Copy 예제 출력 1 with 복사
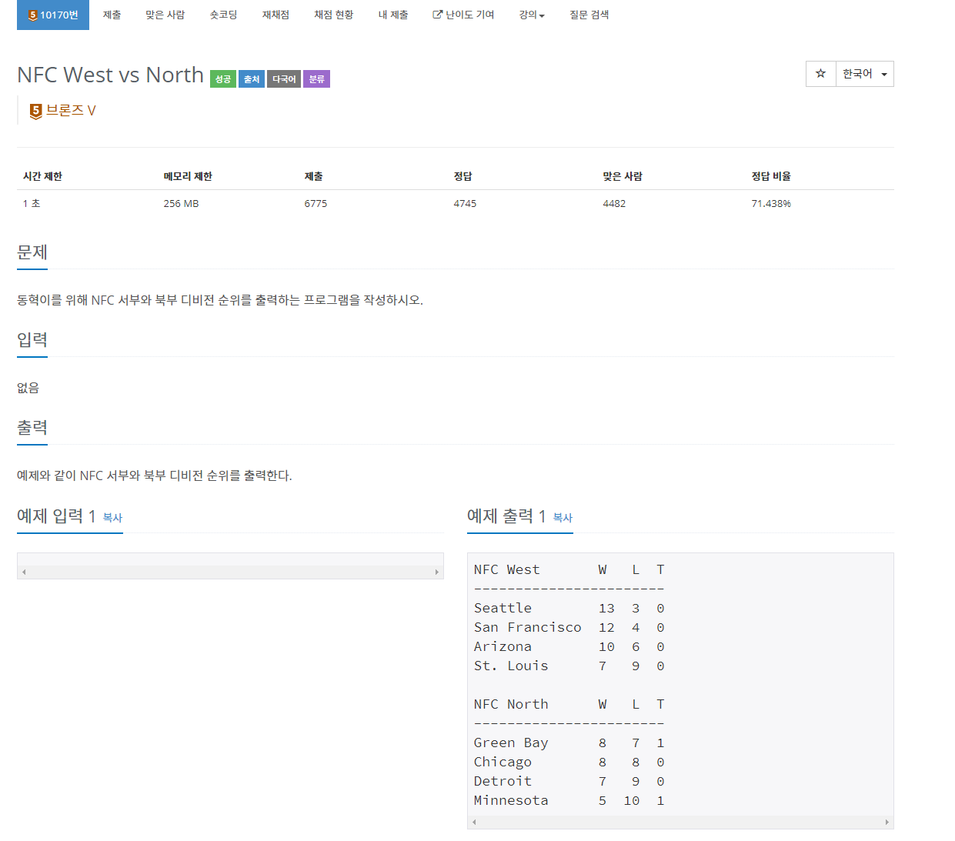955x841 pixels. (563, 518)
